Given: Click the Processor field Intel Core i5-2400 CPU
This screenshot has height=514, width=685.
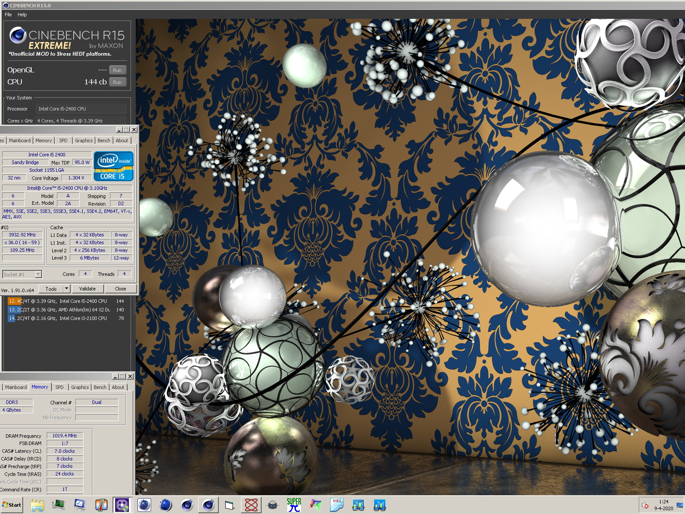Looking at the screenshot, I should pyautogui.click(x=81, y=109).
